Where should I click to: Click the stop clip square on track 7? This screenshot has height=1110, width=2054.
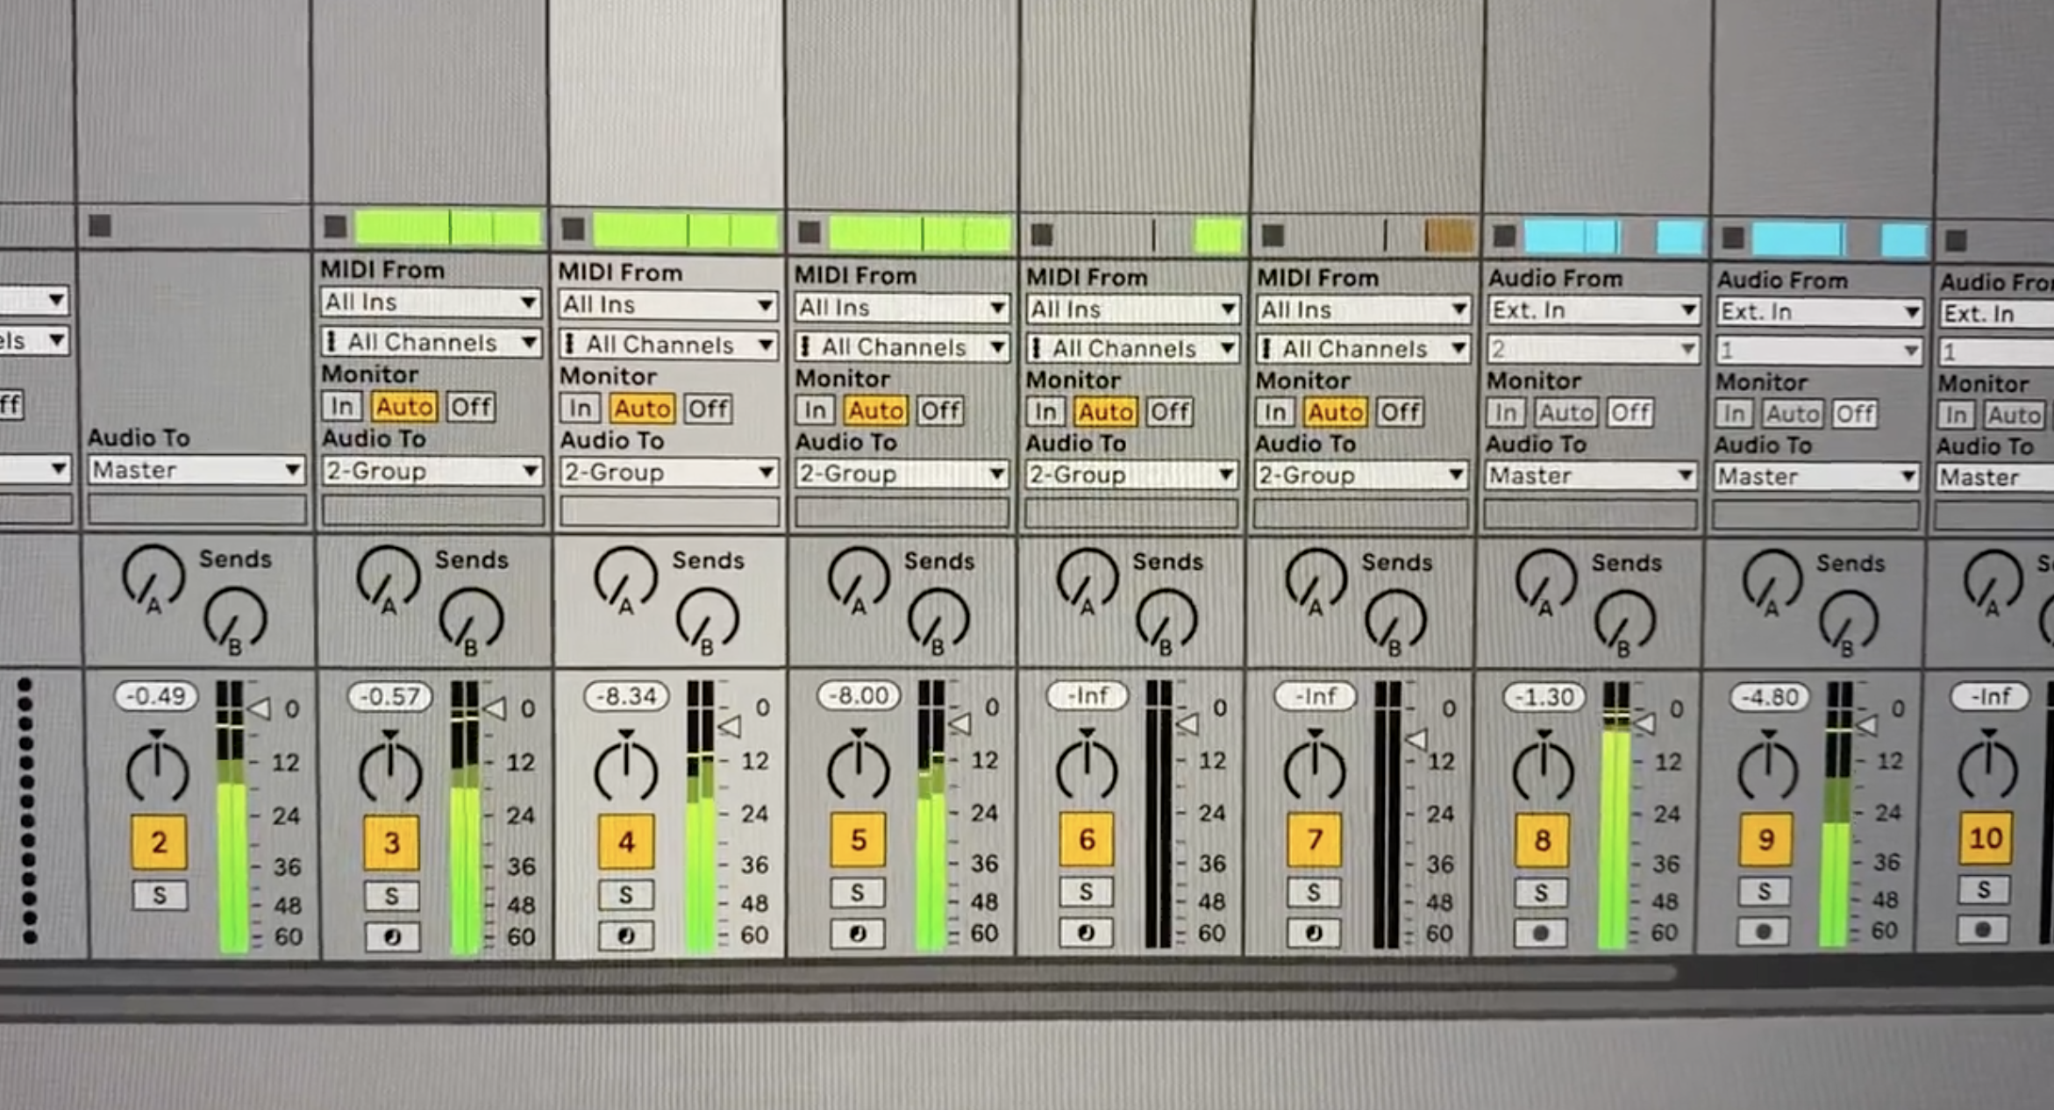[1273, 235]
